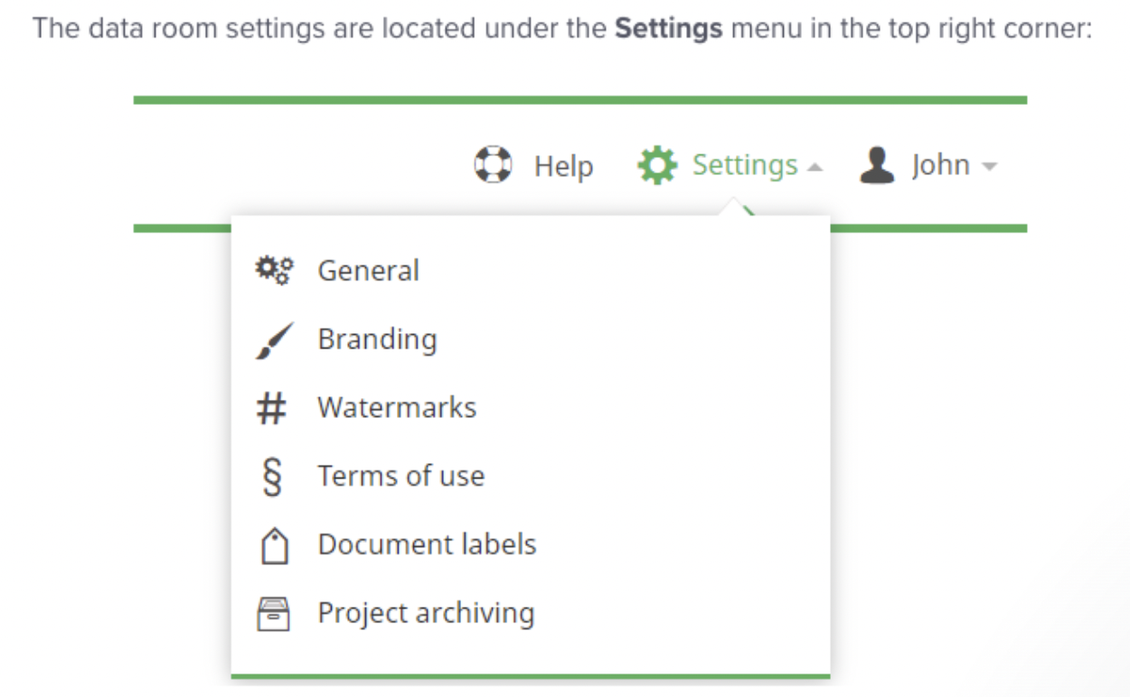Collapse the Settings menu using its arrow
1130x697 pixels.
point(815,168)
